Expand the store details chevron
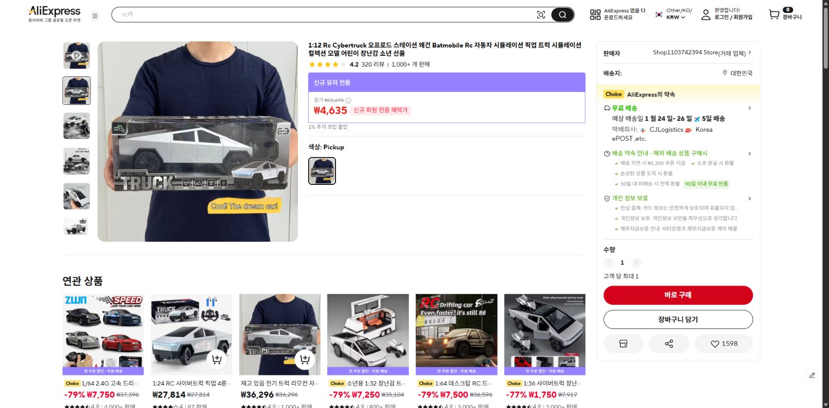 coord(750,52)
